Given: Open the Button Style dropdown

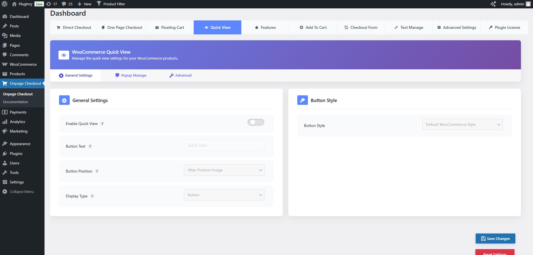Looking at the screenshot, I should [462, 124].
